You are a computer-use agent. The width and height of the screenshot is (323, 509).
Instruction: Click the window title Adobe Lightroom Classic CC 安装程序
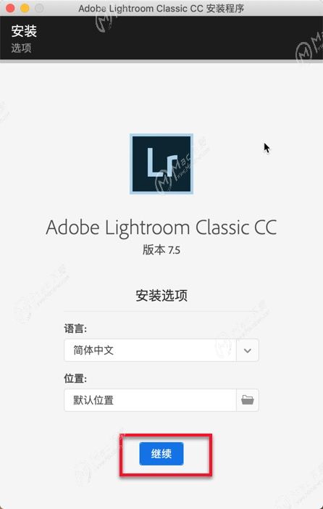click(x=161, y=8)
